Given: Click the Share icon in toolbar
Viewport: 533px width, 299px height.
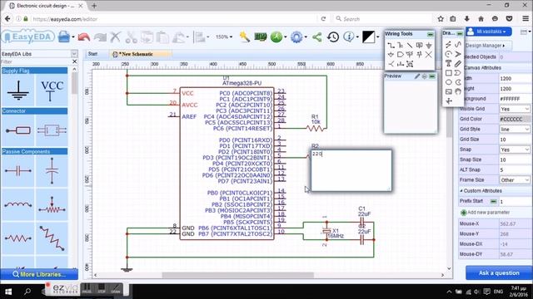Looking at the screenshot, I should pyautogui.click(x=316, y=37).
